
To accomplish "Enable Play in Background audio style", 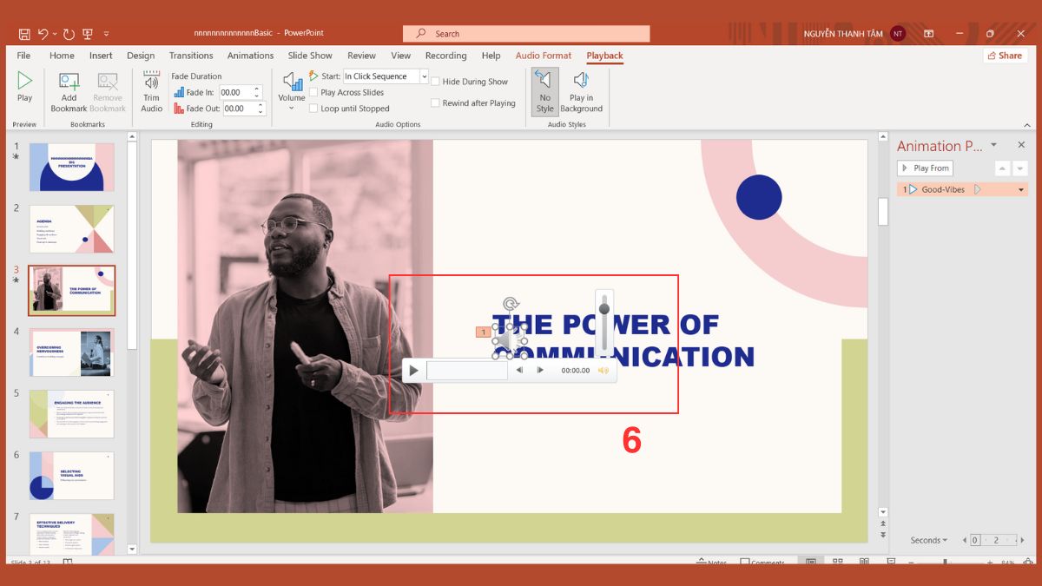I will click(x=581, y=89).
